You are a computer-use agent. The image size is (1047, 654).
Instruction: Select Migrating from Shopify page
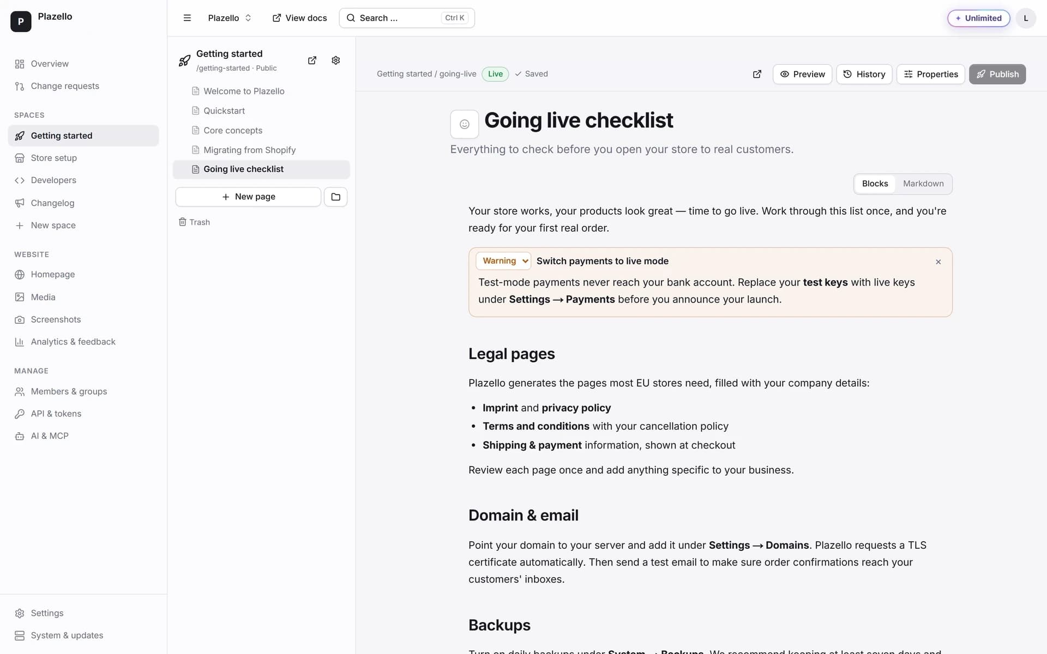click(x=261, y=150)
